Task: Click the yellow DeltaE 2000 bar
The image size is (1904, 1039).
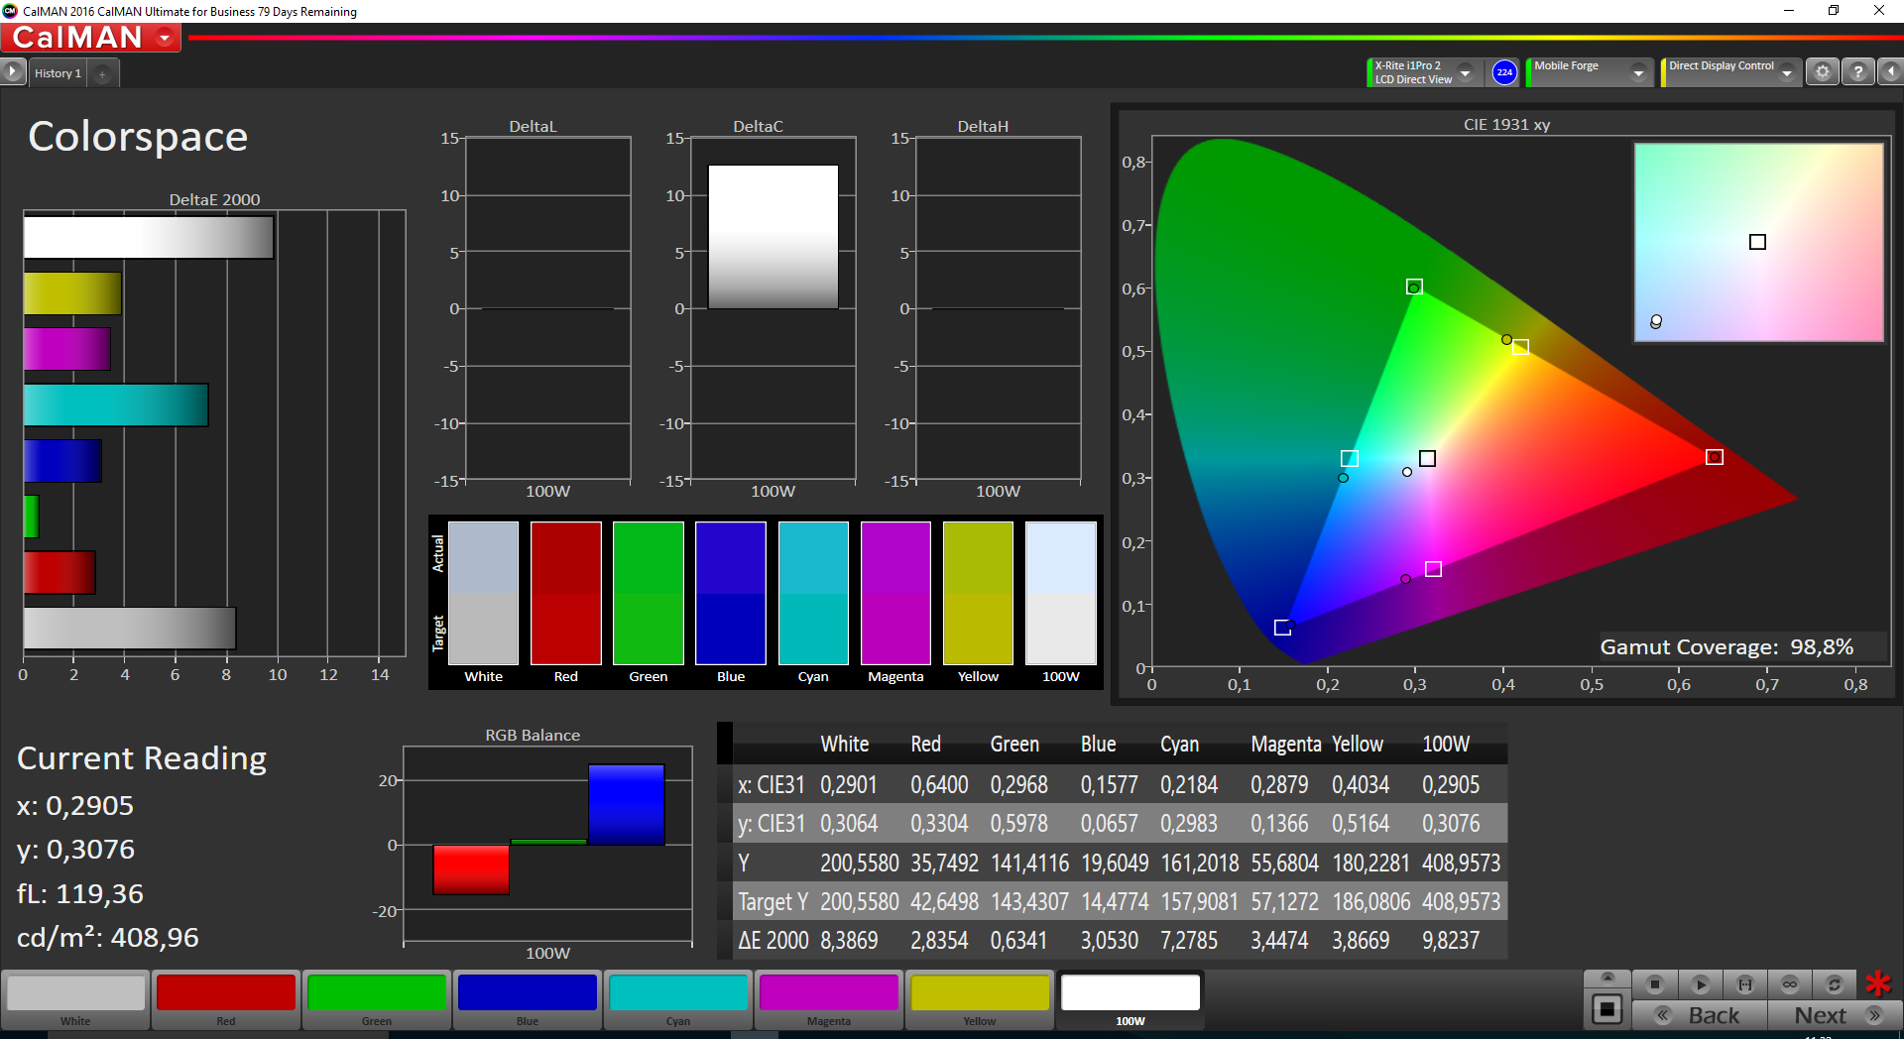Action: point(72,293)
